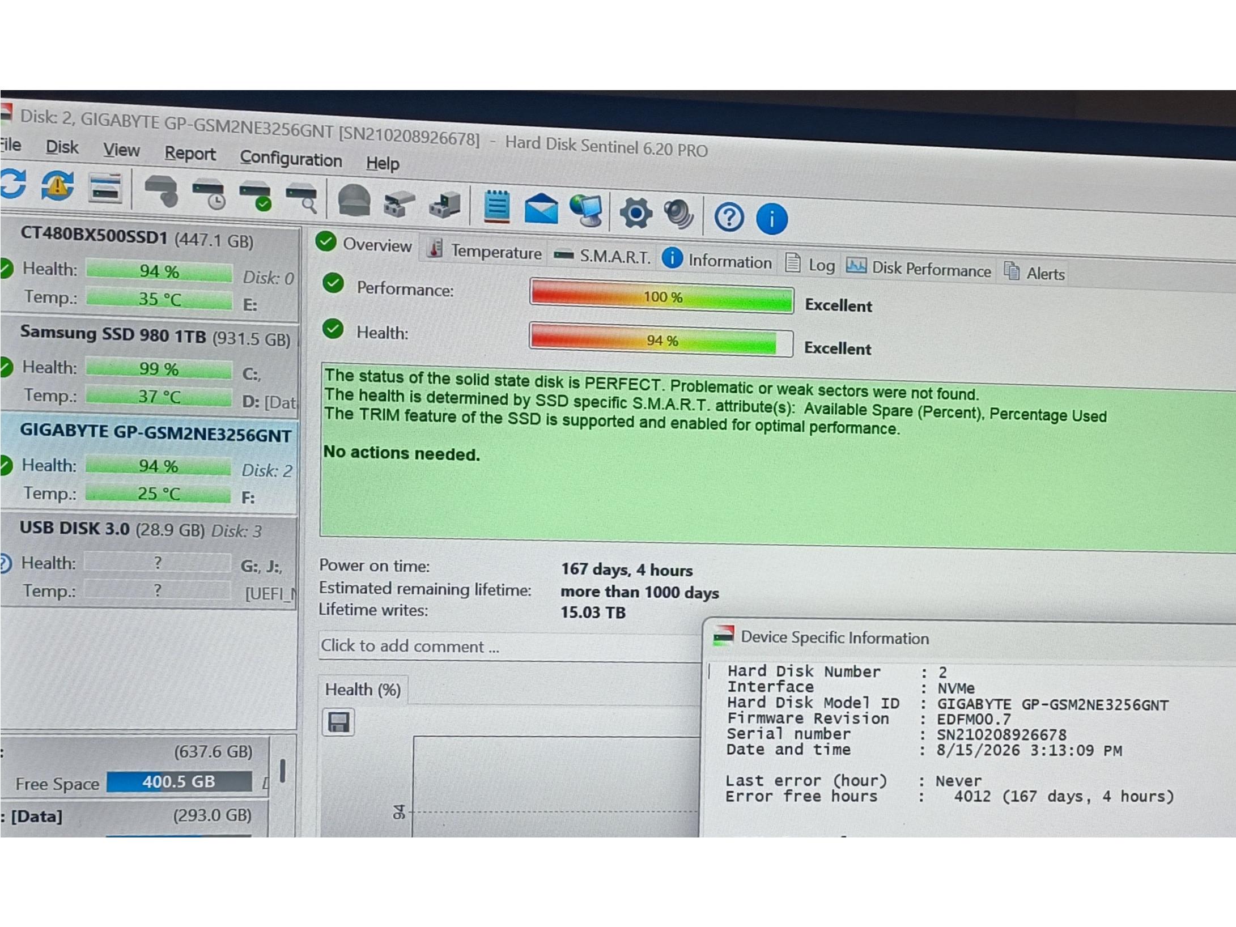Click the Device Specific Information window icon
This screenshot has width=1236, height=927.
[x=724, y=636]
